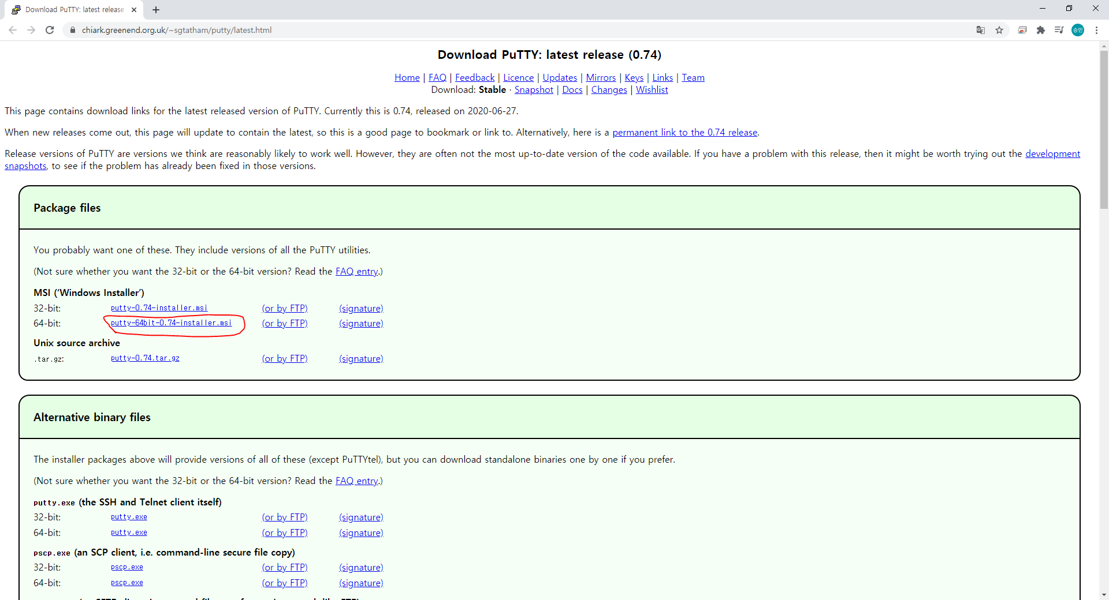
Task: Open the Mirrors link
Action: pos(601,77)
